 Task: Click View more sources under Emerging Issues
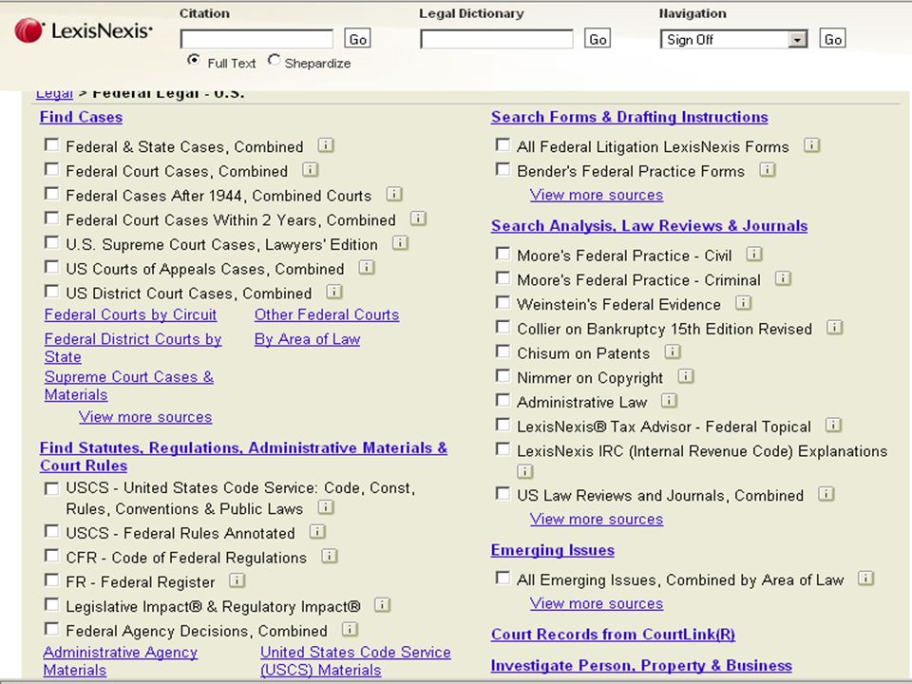coord(597,604)
